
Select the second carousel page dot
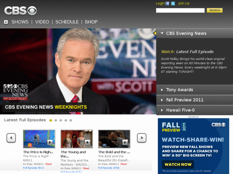[56, 120]
